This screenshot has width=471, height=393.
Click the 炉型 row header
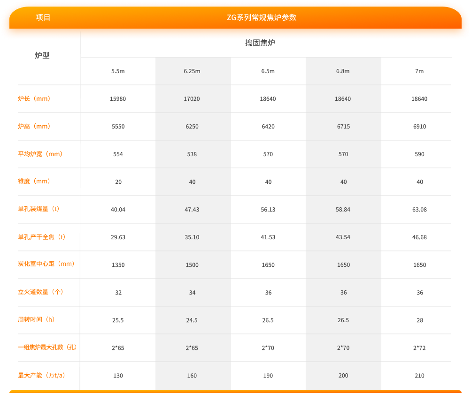pos(42,55)
